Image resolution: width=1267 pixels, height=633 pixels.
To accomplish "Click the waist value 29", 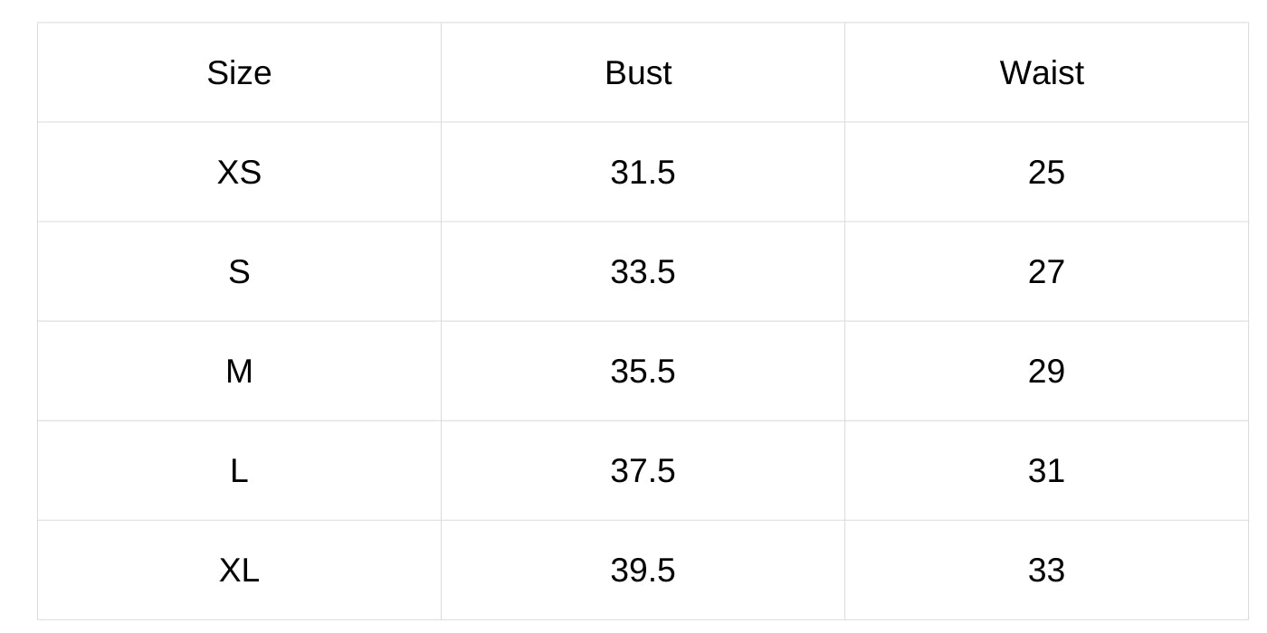I will click(1046, 372).
